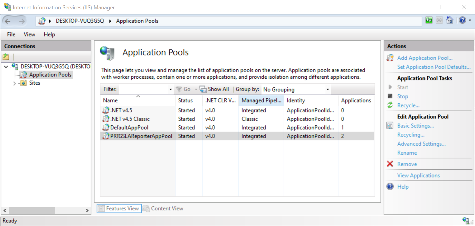This screenshot has width=475, height=226.
Task: Open the breadcrumb arrow after DESKTOP-VUQ3G5Q
Action: (x=110, y=21)
